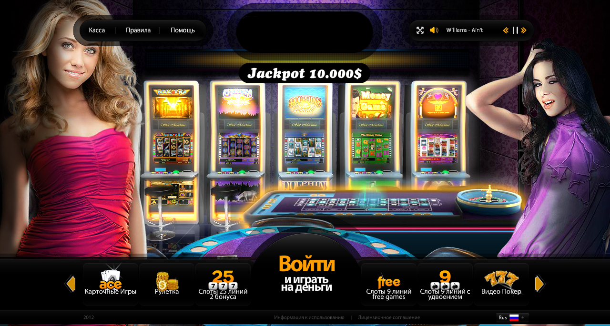Mute the music speaker icon
Viewport: 610px width, 326px height.
click(x=434, y=30)
